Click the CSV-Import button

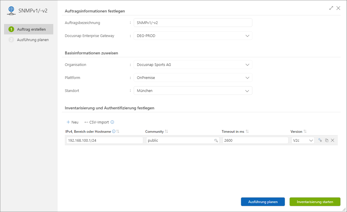click(x=97, y=122)
